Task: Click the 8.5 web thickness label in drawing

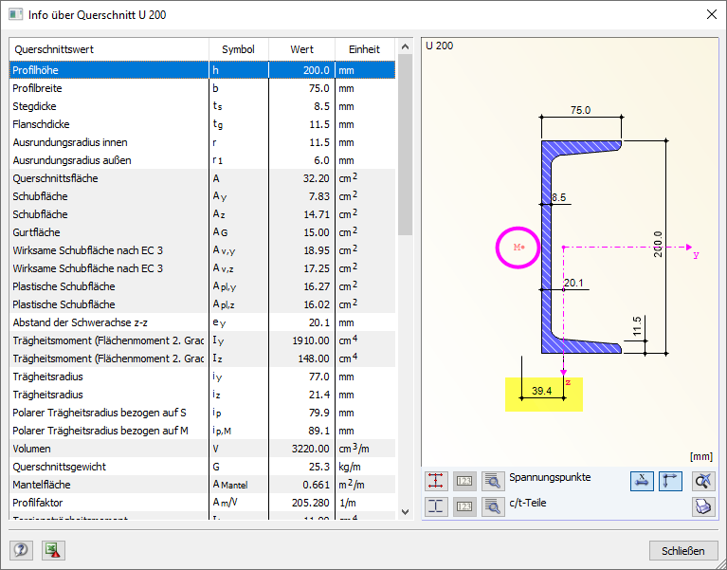Action: pos(558,197)
